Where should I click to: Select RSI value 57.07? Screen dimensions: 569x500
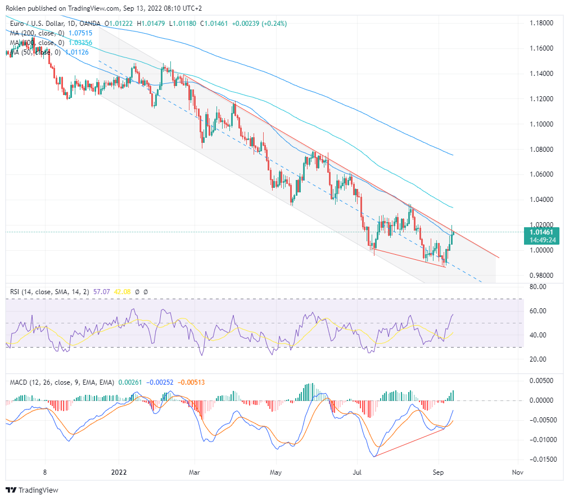point(102,291)
